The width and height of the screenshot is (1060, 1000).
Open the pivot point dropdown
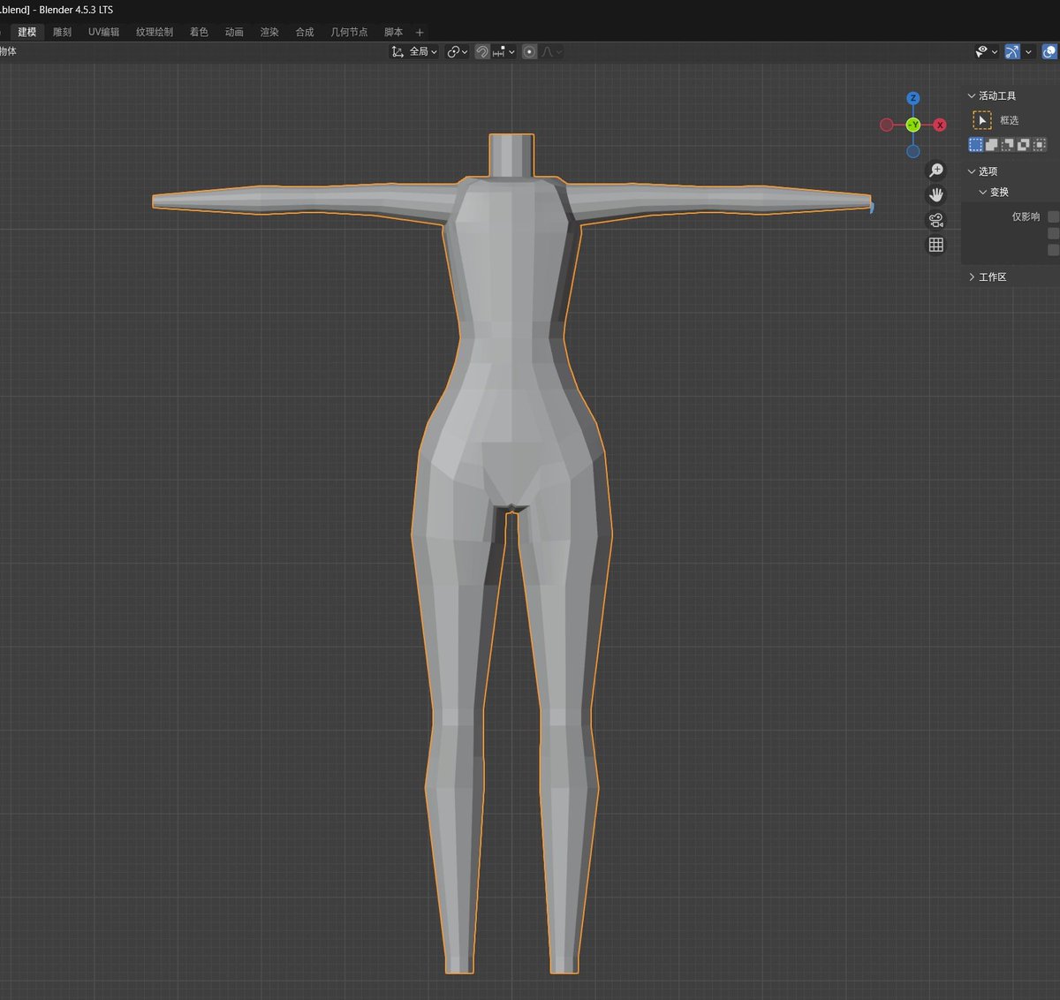[457, 52]
